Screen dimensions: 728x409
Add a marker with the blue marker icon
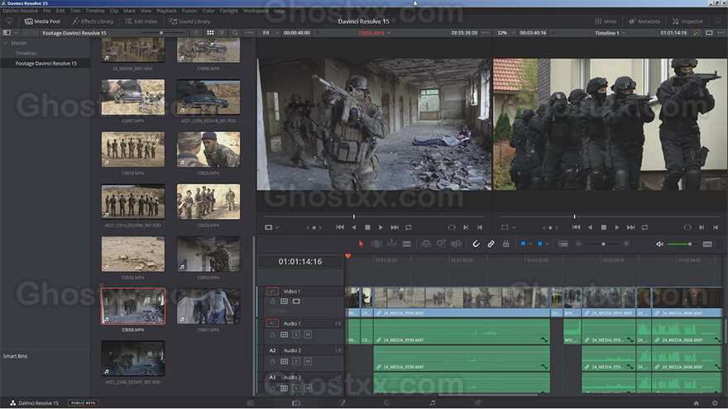click(x=539, y=244)
